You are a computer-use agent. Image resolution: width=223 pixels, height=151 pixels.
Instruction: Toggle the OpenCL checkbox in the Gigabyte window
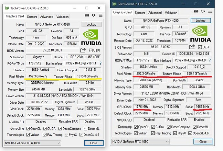coord(28,129)
